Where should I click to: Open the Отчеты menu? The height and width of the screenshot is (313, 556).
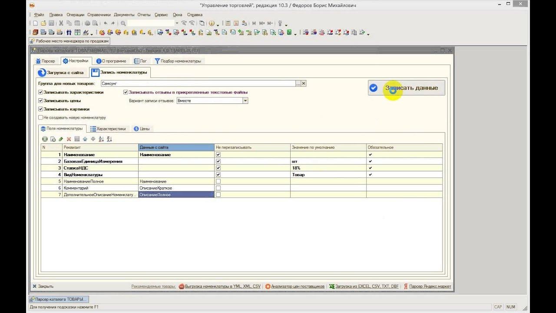[144, 14]
